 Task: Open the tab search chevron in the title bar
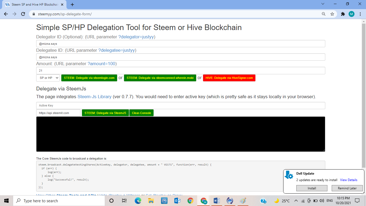pos(323,4)
